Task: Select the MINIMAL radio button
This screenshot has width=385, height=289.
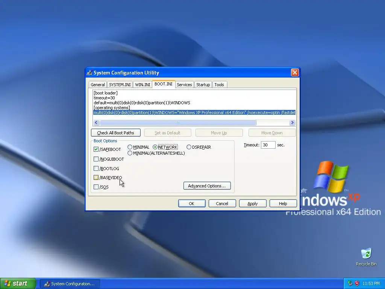Action: tap(130, 147)
